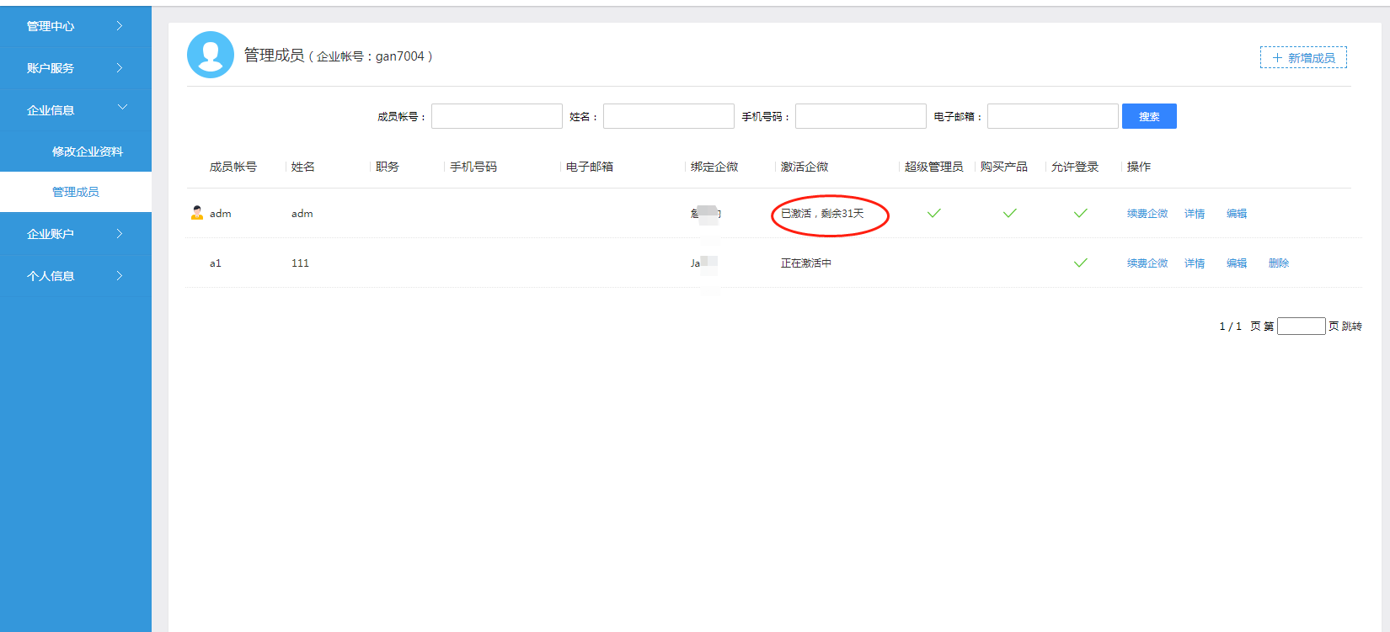Image resolution: width=1390 pixels, height=632 pixels.
Task: Click 编辑 link for a1 member
Action: (x=1237, y=263)
